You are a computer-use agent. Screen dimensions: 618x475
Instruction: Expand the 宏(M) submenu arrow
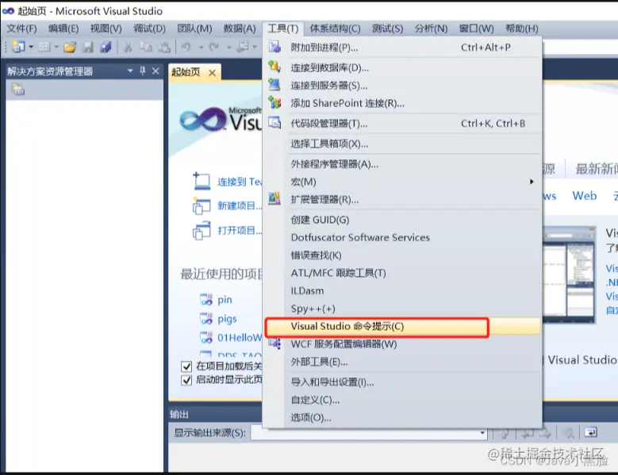(x=532, y=182)
